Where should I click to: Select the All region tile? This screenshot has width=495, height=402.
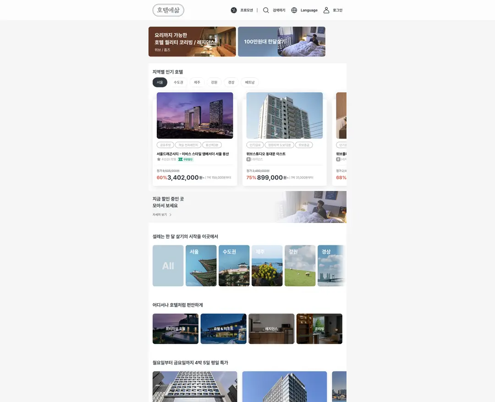point(168,266)
